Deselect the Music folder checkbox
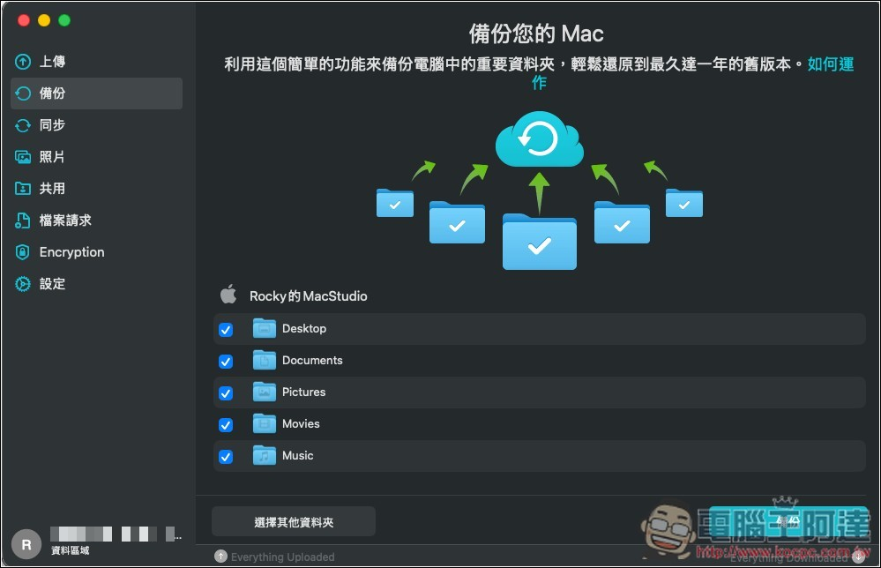This screenshot has height=568, width=881. coord(226,457)
